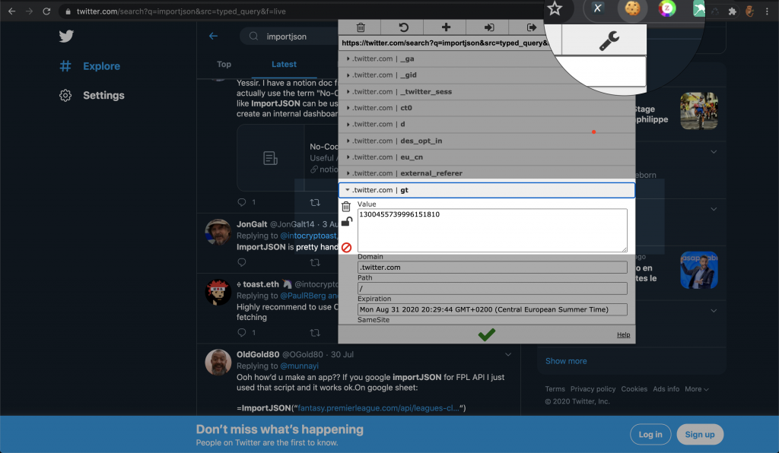
Task: Click the export cookies icon
Action: pyautogui.click(x=531, y=27)
